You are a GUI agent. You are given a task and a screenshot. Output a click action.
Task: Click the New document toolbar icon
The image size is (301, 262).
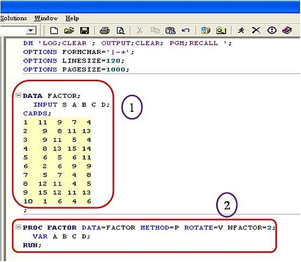click(54, 31)
